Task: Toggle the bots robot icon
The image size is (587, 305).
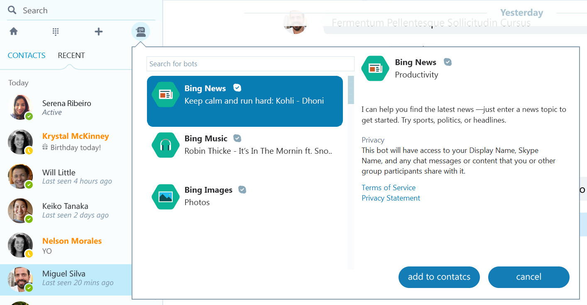Action: (x=141, y=32)
